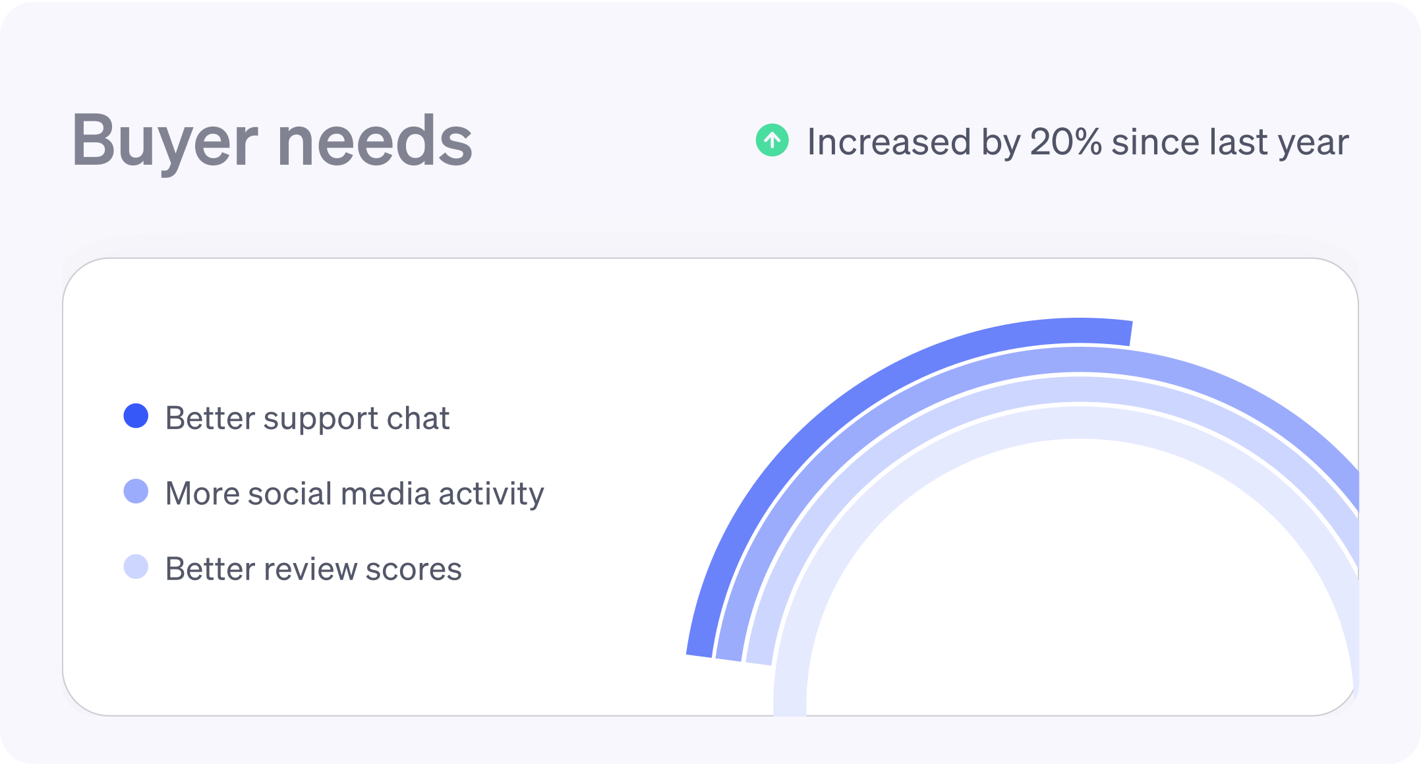Click the word Buyer in the title
This screenshot has height=764, width=1421.
[x=164, y=140]
